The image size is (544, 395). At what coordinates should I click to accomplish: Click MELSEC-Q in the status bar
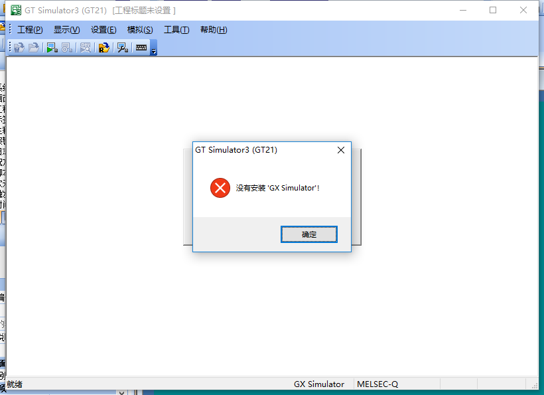coord(377,384)
